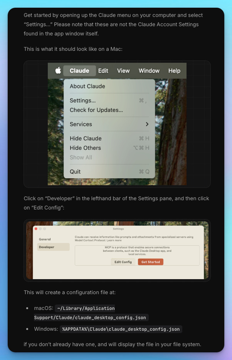Click the "MCP is a protocol" description text
232x360 pixels.
(137, 251)
